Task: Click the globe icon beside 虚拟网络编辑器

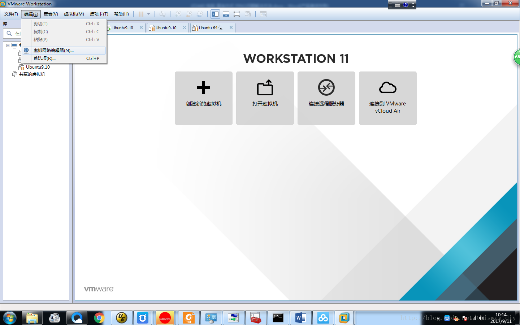Action: [26, 51]
